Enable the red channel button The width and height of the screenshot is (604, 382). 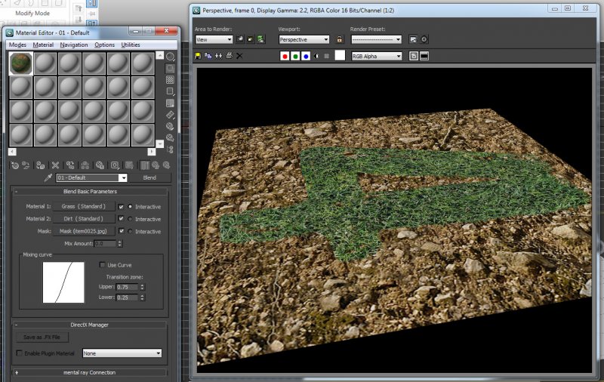(x=285, y=56)
